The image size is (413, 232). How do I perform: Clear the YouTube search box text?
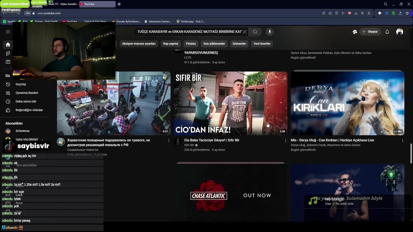tap(245, 32)
